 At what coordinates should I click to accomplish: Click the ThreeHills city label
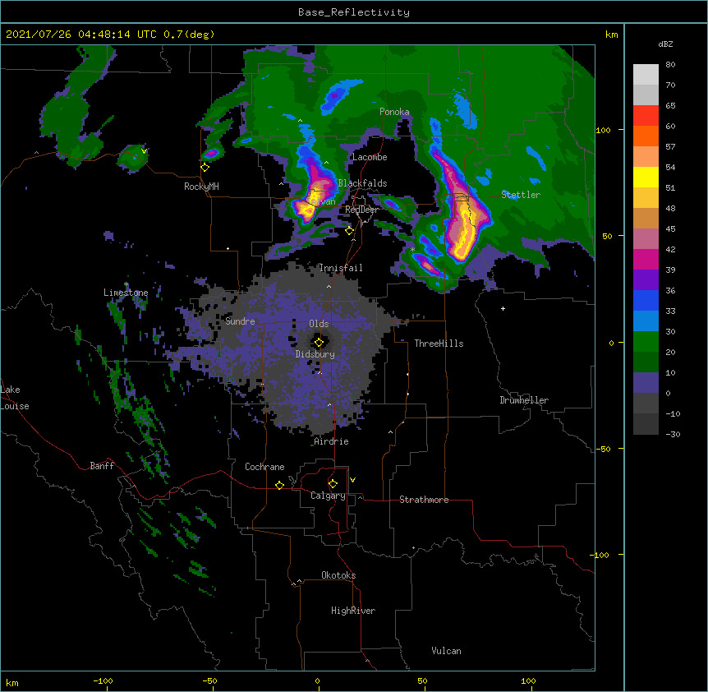(x=439, y=344)
